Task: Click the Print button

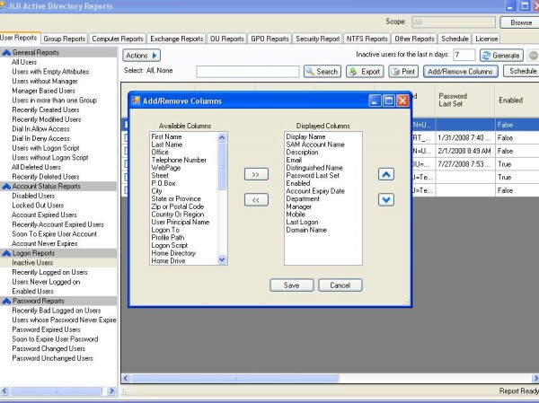Action: 403,71
